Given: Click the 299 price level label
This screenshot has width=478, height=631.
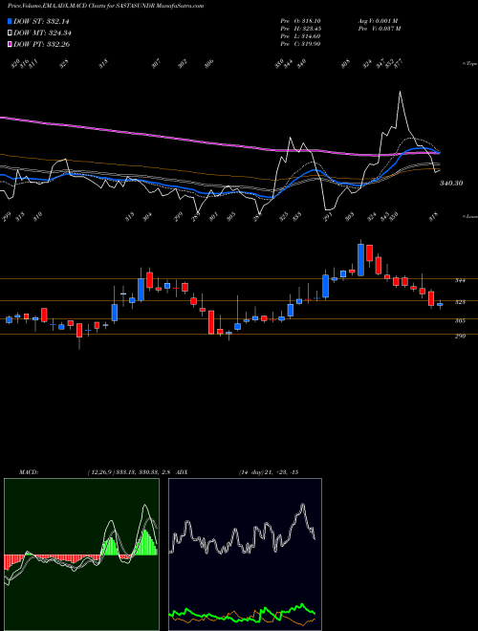Looking at the screenshot, I should coord(460,336).
